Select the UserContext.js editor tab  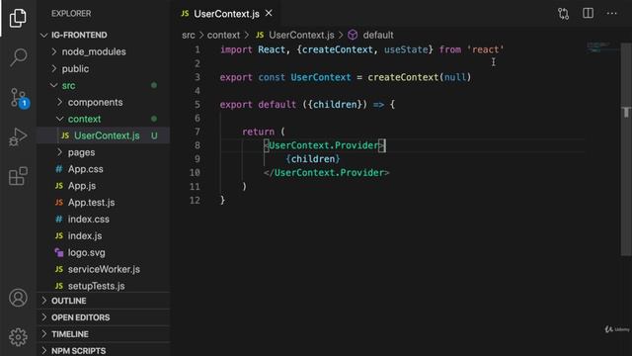pyautogui.click(x=227, y=14)
